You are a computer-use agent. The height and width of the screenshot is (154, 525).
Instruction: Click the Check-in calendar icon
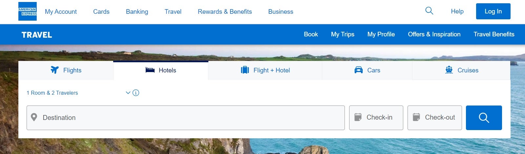point(358,117)
